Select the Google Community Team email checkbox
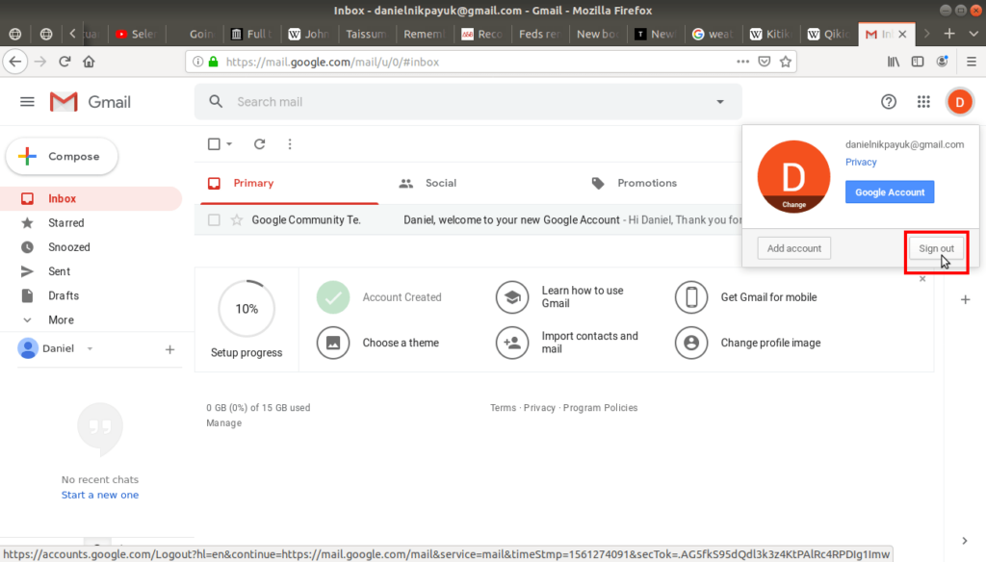986x562 pixels. [214, 220]
